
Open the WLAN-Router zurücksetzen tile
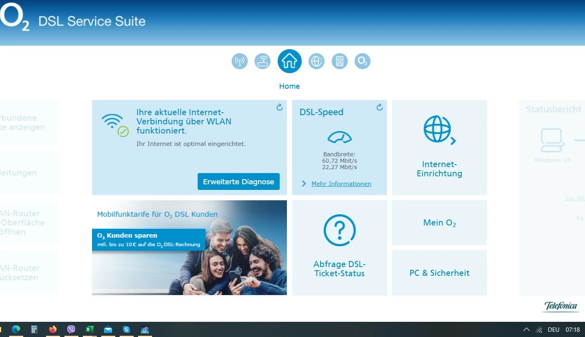point(30,273)
